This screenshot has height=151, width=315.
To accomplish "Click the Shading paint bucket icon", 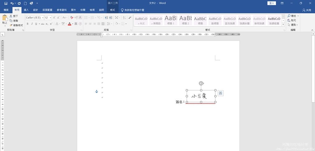I will pos(116,24).
